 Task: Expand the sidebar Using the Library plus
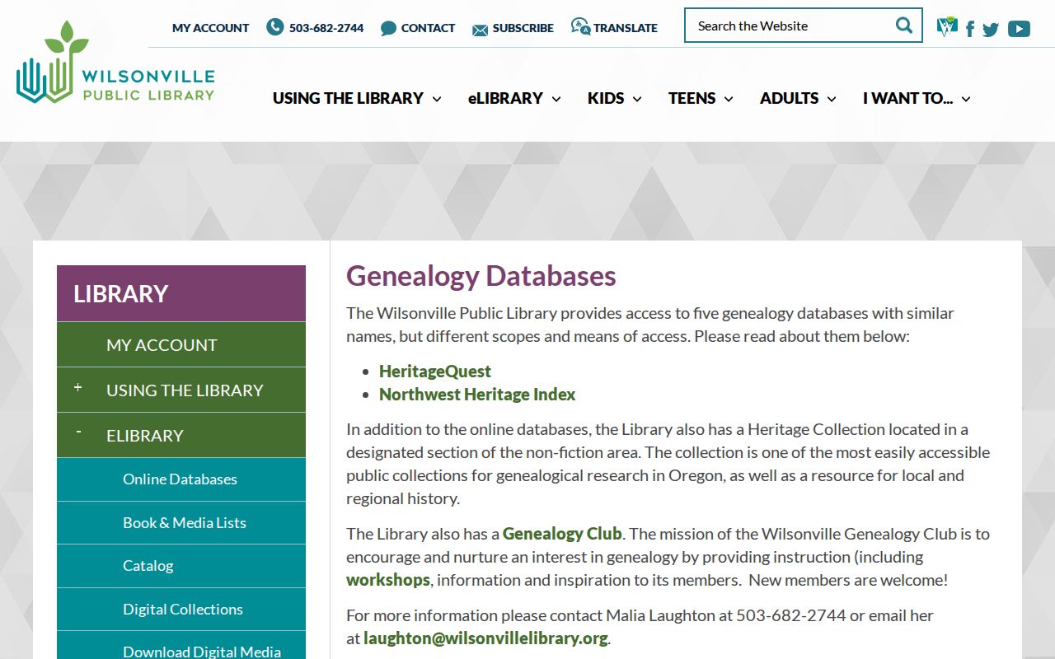pos(77,387)
